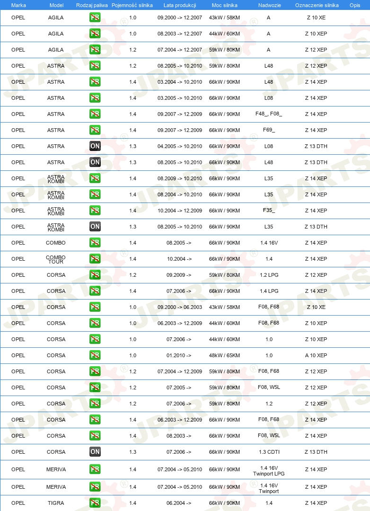Click the Rodzaj paliwa column header
The height and width of the screenshot is (511, 370).
(x=92, y=5)
